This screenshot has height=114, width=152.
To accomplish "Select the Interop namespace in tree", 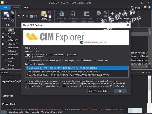I will click(x=12, y=51).
